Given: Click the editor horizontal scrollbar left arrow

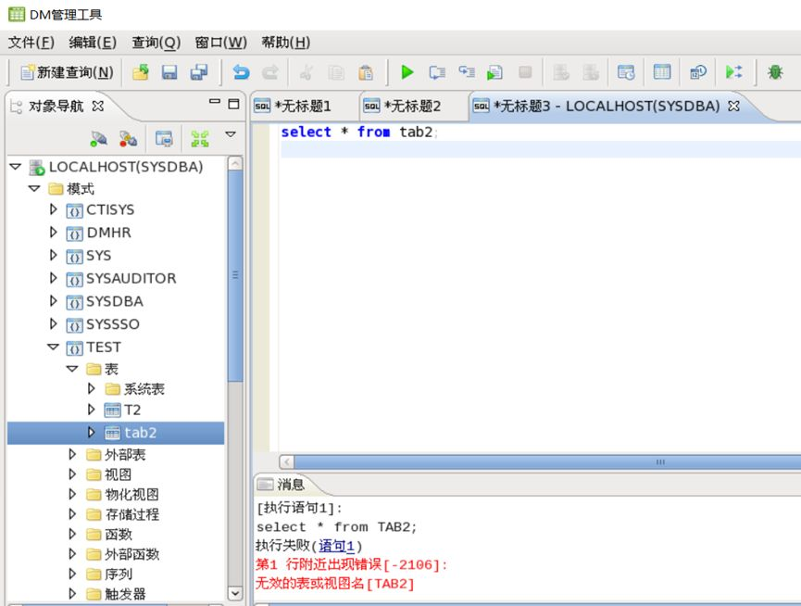Looking at the screenshot, I should (x=286, y=462).
